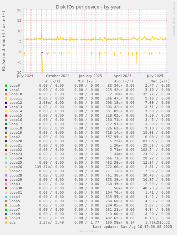Click the 102.54 max value for loop22
This screenshot has height=235, width=177.
pyautogui.click(x=147, y=150)
